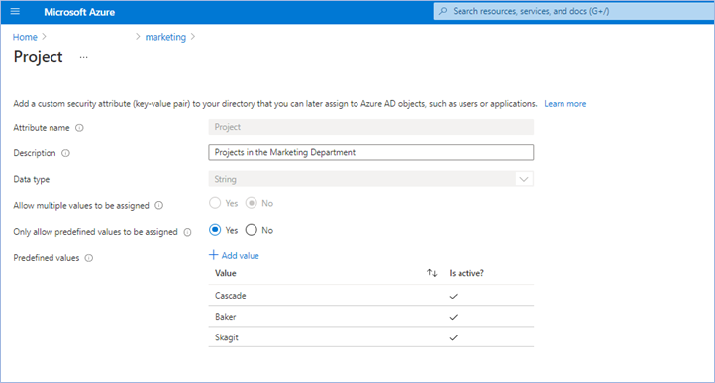Click the plus icon of Add value
715x383 pixels.
(213, 255)
